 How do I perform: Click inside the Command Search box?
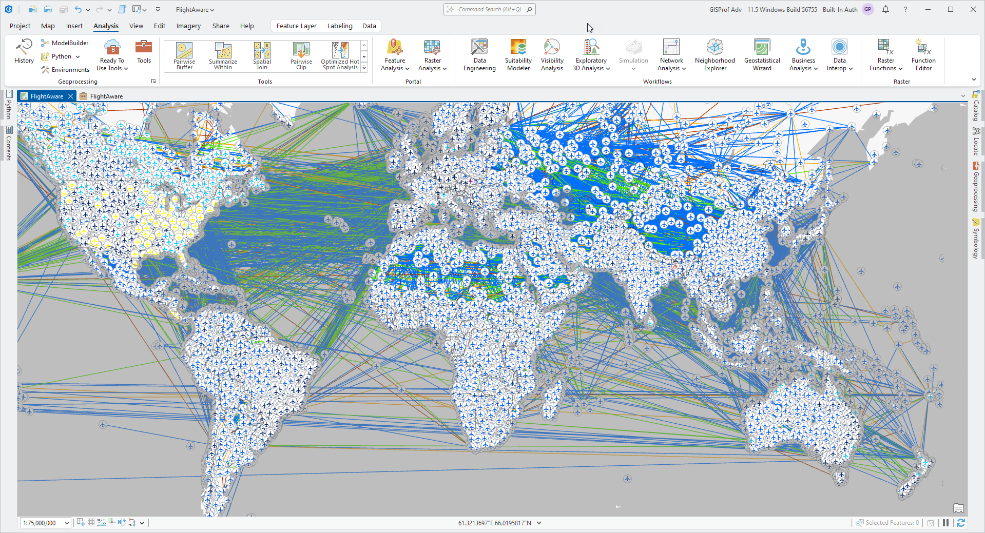click(x=489, y=9)
